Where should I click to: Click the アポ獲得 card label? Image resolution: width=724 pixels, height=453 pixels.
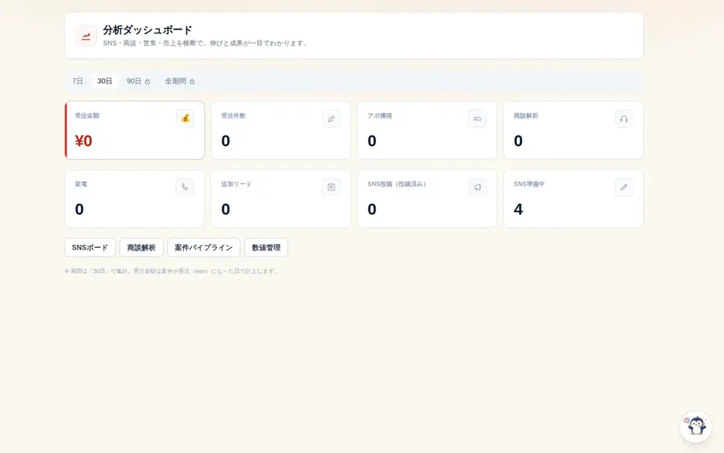(x=379, y=115)
